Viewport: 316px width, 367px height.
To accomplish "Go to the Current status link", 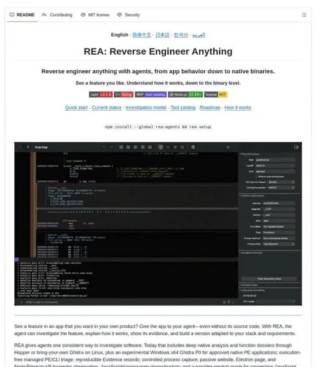I will (106, 108).
